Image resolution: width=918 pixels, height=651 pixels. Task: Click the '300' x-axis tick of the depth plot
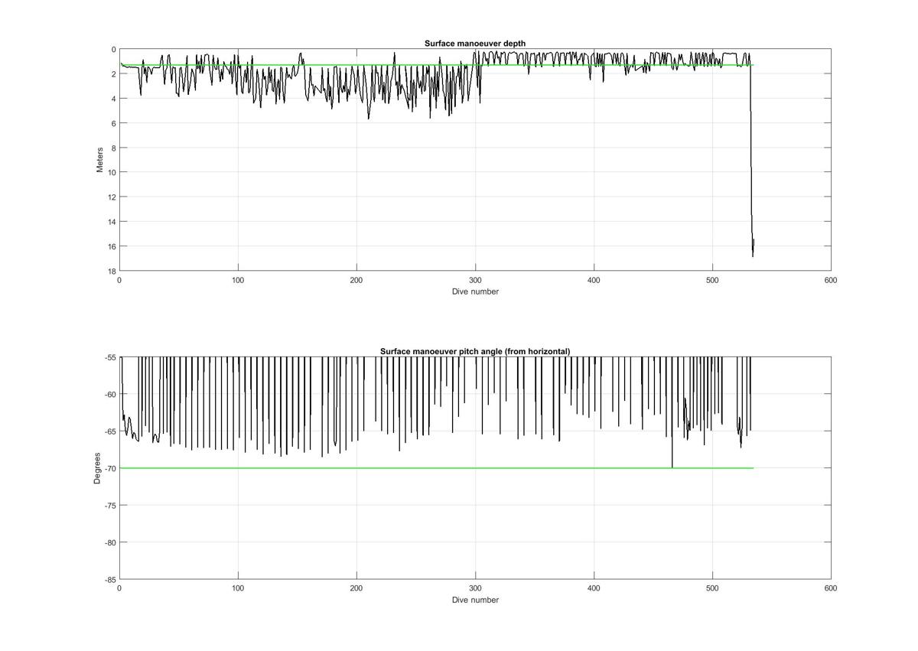(475, 280)
